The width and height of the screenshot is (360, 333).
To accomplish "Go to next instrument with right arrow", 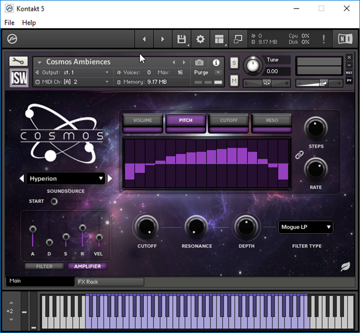I will coord(163,39).
